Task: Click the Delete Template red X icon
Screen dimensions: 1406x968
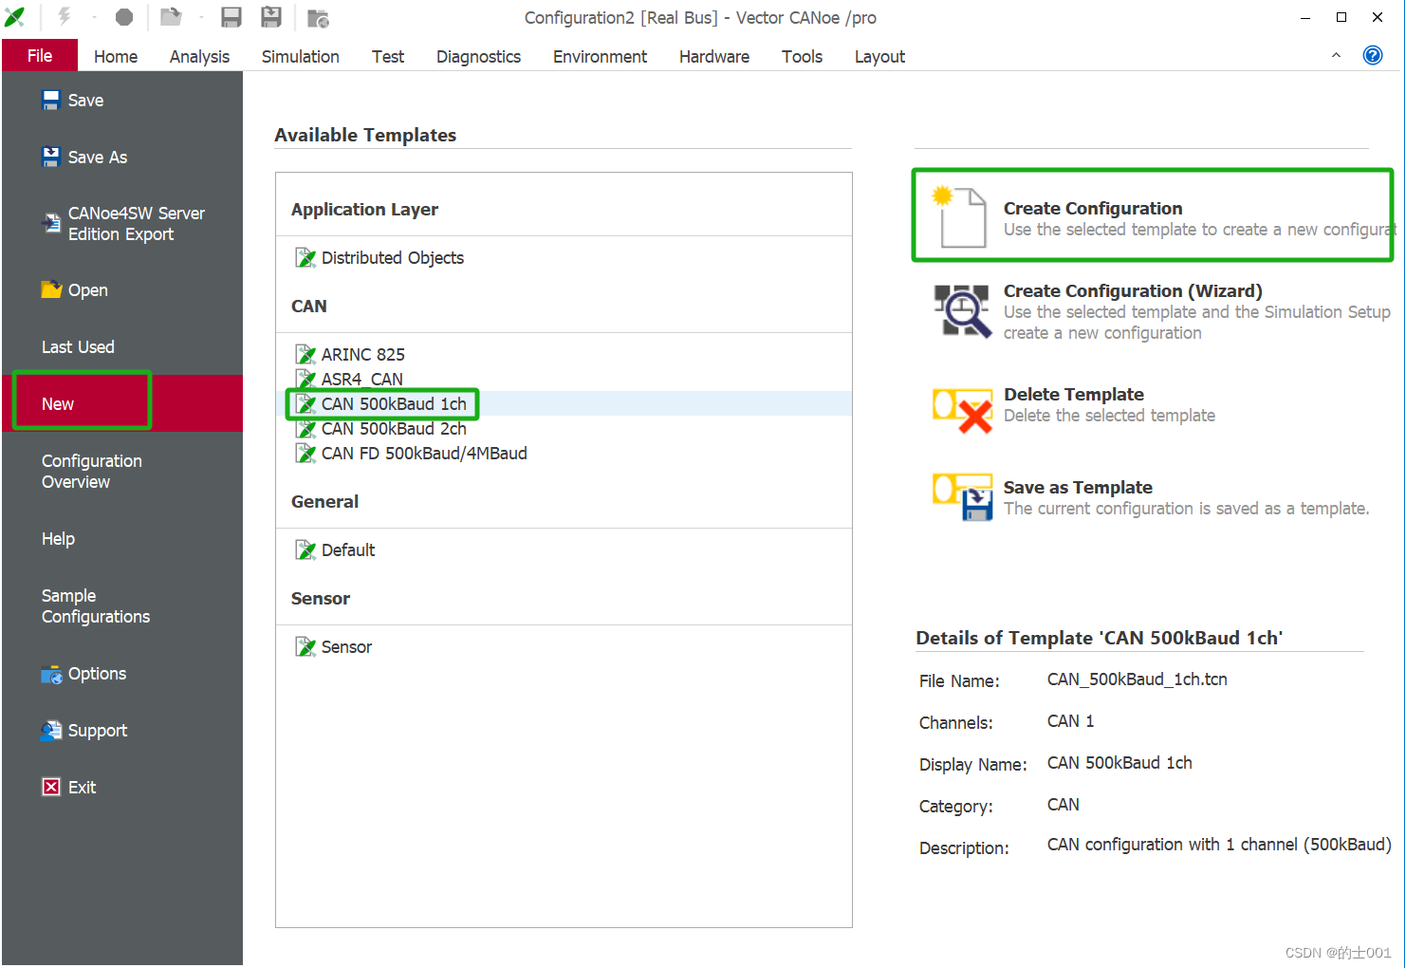Action: (963, 410)
